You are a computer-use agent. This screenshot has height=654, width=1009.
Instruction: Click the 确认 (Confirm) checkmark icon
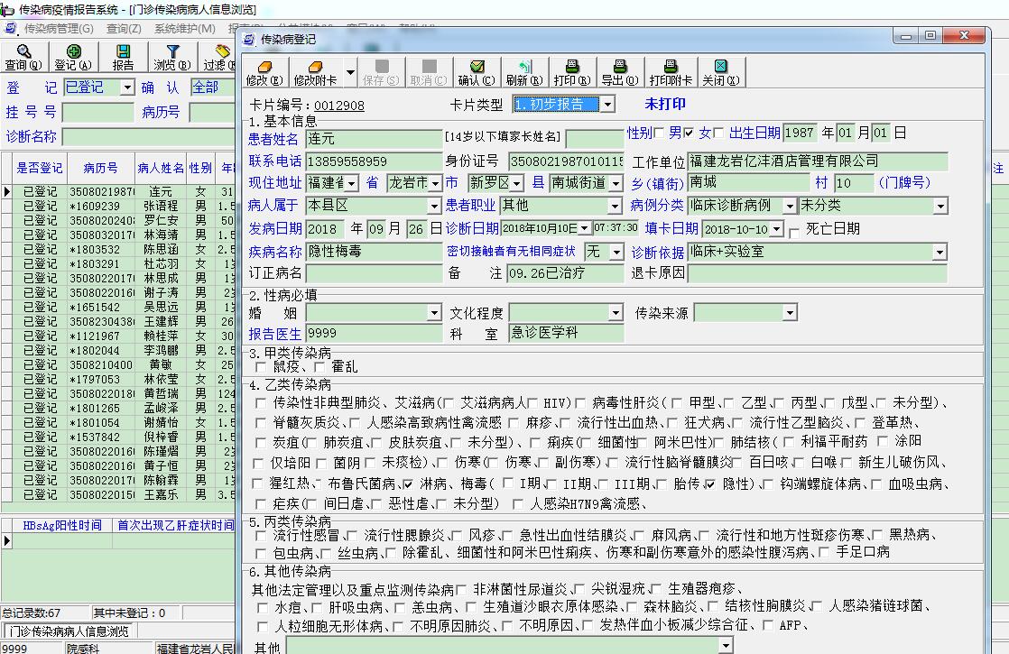(477, 66)
